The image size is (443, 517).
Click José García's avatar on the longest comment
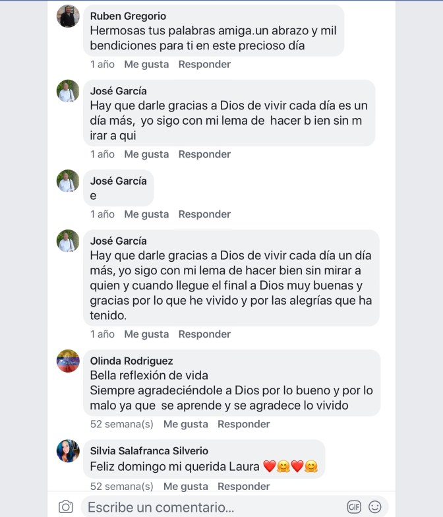coord(68,241)
